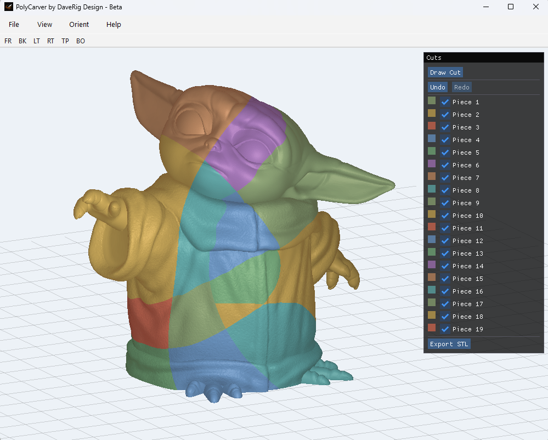Switch to BO bottom view
This screenshot has height=440, width=548.
[81, 41]
